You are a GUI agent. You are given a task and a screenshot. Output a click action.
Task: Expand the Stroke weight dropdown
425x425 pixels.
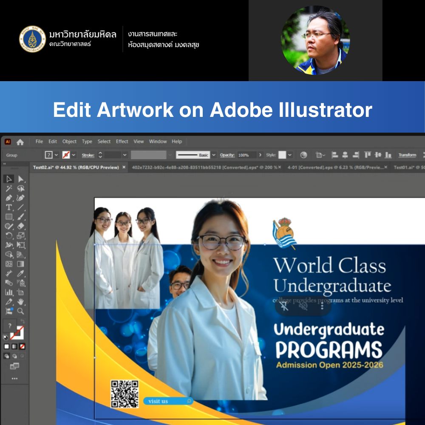[x=125, y=155]
